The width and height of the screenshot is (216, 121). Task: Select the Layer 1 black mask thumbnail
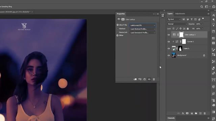click(180, 48)
